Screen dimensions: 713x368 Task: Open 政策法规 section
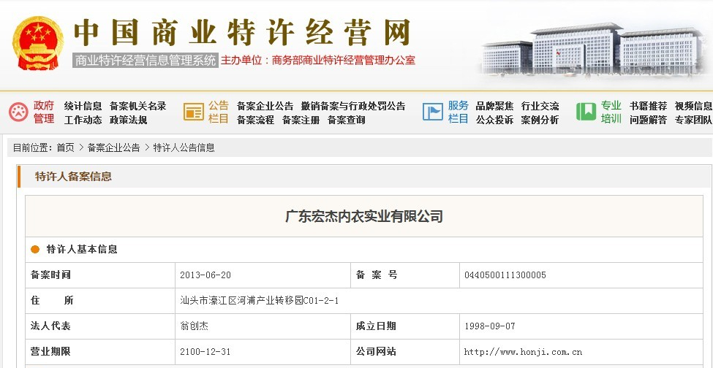coord(128,120)
